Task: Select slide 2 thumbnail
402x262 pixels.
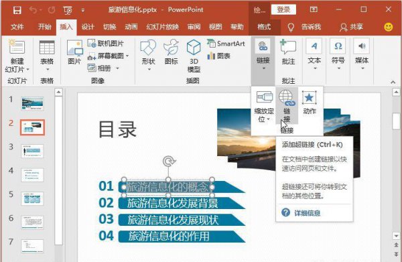Action: [32, 127]
